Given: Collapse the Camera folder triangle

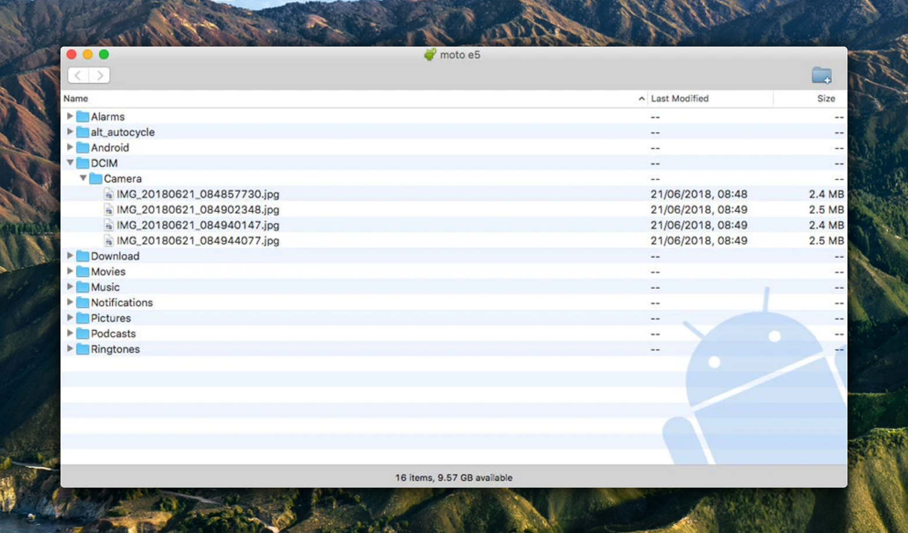Looking at the screenshot, I should coord(83,179).
